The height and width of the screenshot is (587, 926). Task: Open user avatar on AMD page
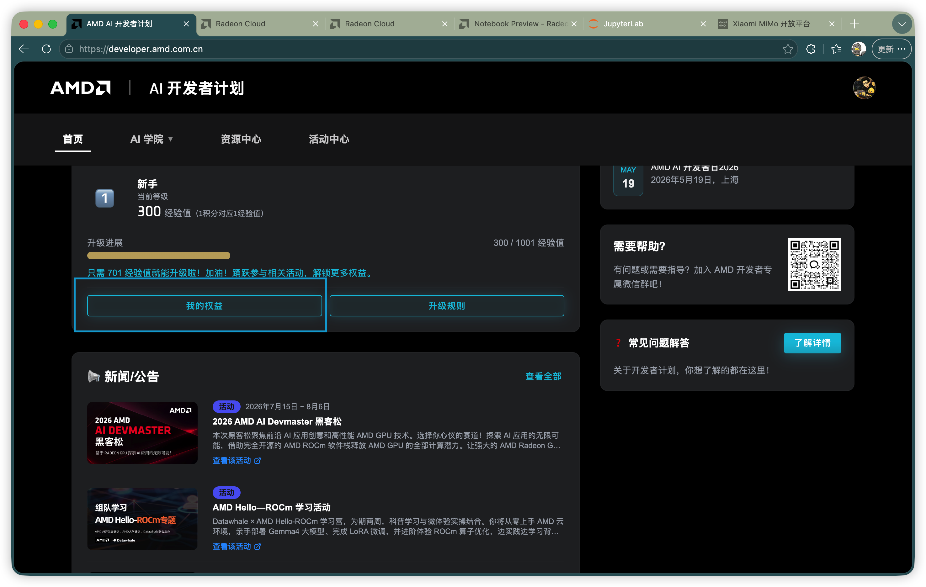coord(864,88)
